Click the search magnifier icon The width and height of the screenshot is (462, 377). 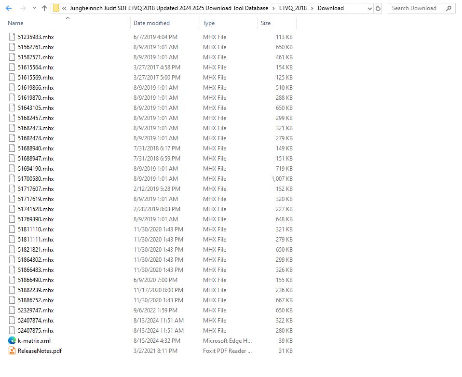coord(448,8)
